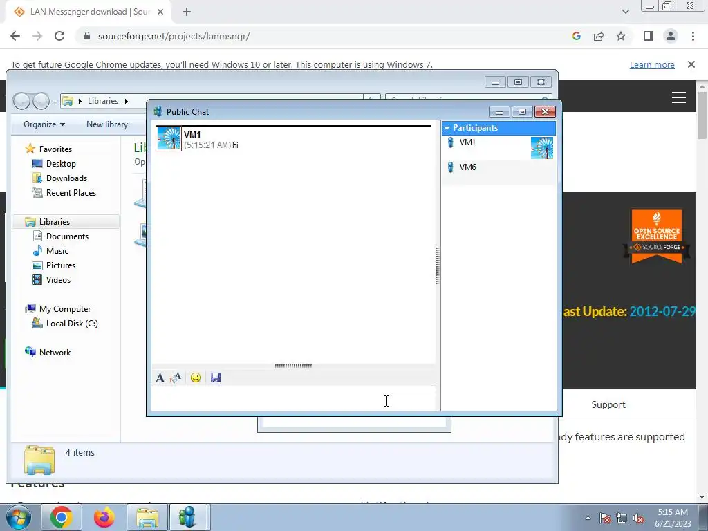Click VM1 avatar in chat message
This screenshot has width=708, height=531.
click(169, 138)
